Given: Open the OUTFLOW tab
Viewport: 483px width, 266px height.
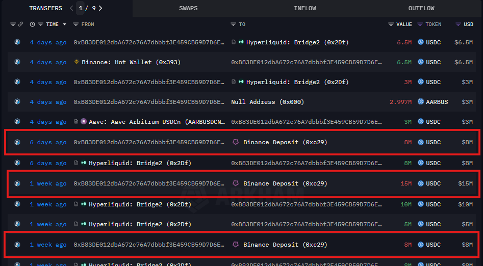Looking at the screenshot, I should (421, 8).
